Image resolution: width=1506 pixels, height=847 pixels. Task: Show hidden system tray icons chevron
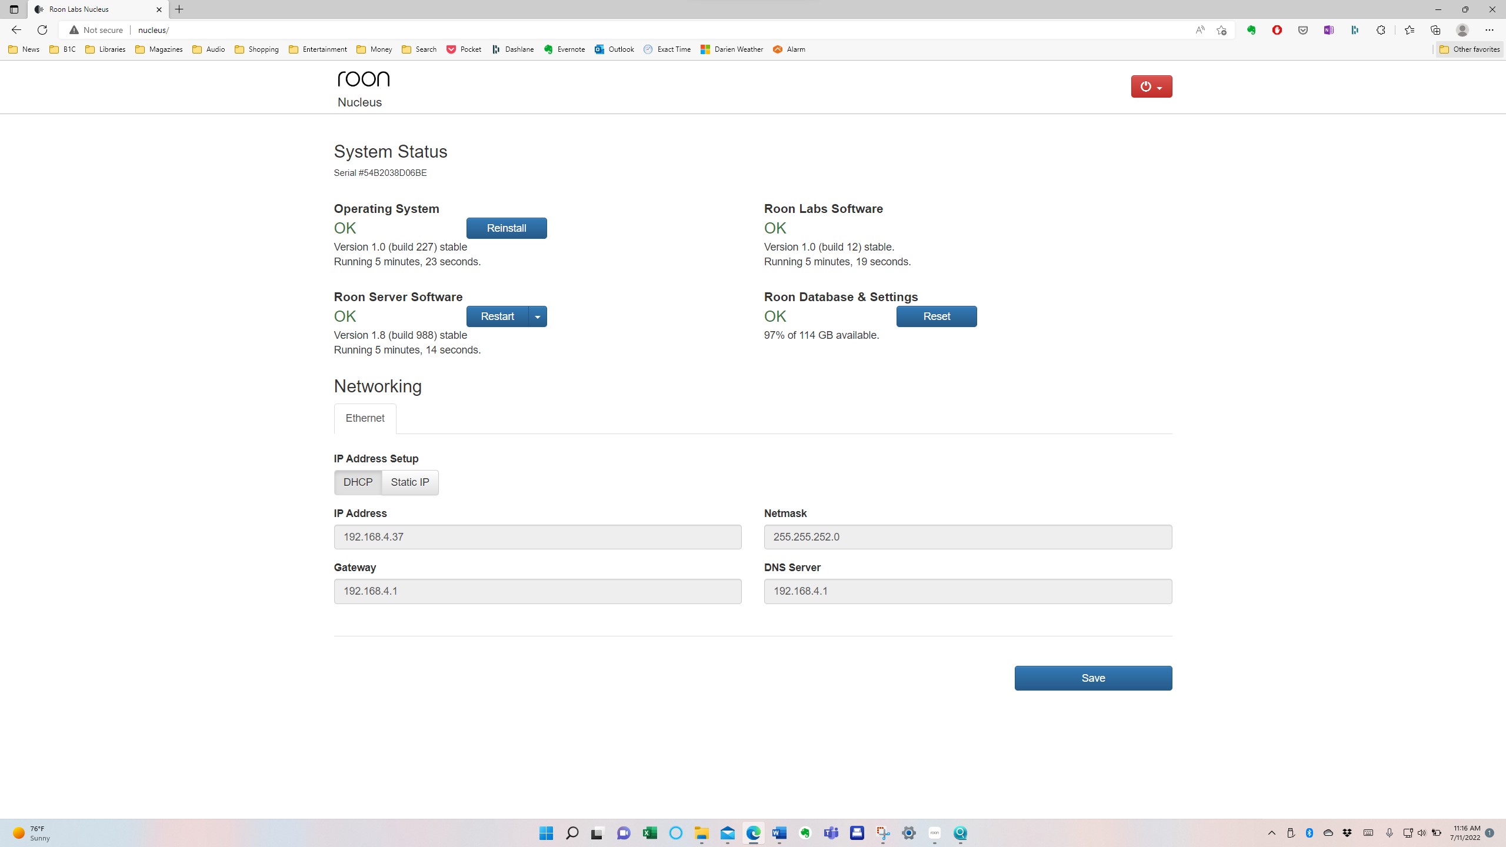(1272, 833)
